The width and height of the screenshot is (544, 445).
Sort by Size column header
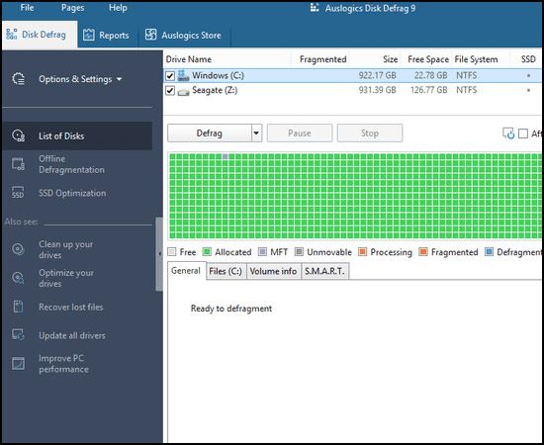391,59
